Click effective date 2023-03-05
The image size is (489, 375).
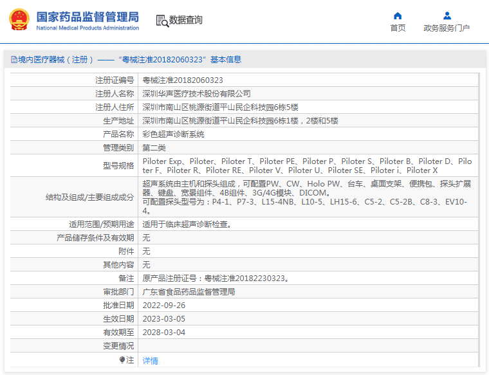164,319
